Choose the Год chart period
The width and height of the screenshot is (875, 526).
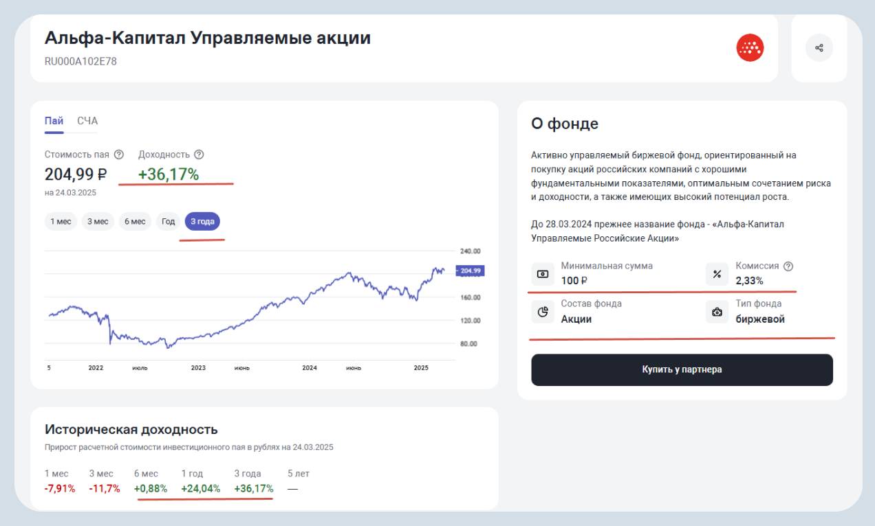tap(169, 221)
